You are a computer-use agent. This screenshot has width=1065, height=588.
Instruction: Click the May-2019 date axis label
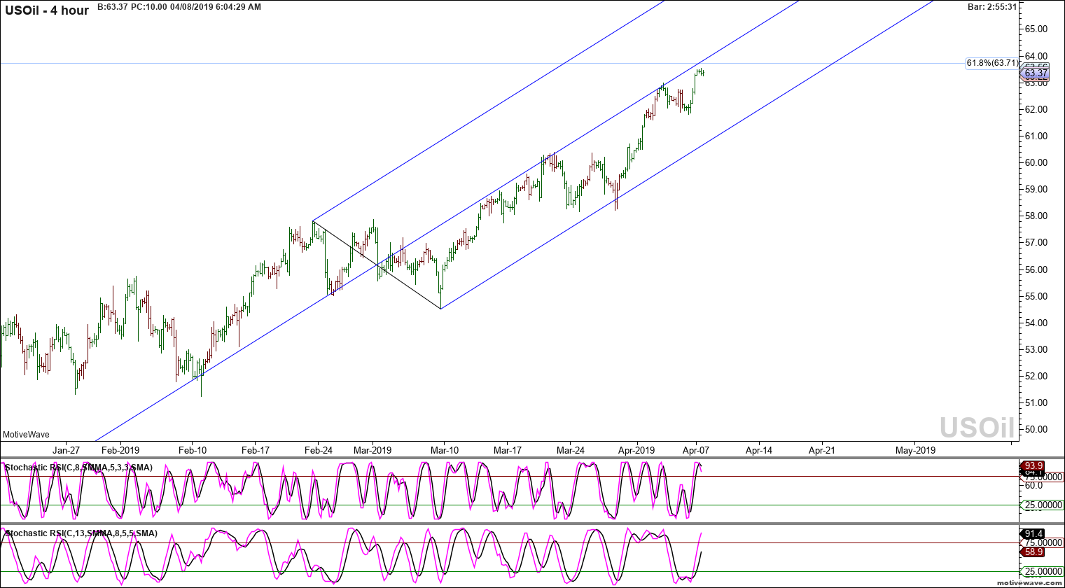tap(915, 450)
